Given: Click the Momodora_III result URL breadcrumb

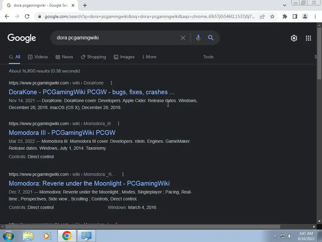Looking at the screenshot, I should coord(60,124).
